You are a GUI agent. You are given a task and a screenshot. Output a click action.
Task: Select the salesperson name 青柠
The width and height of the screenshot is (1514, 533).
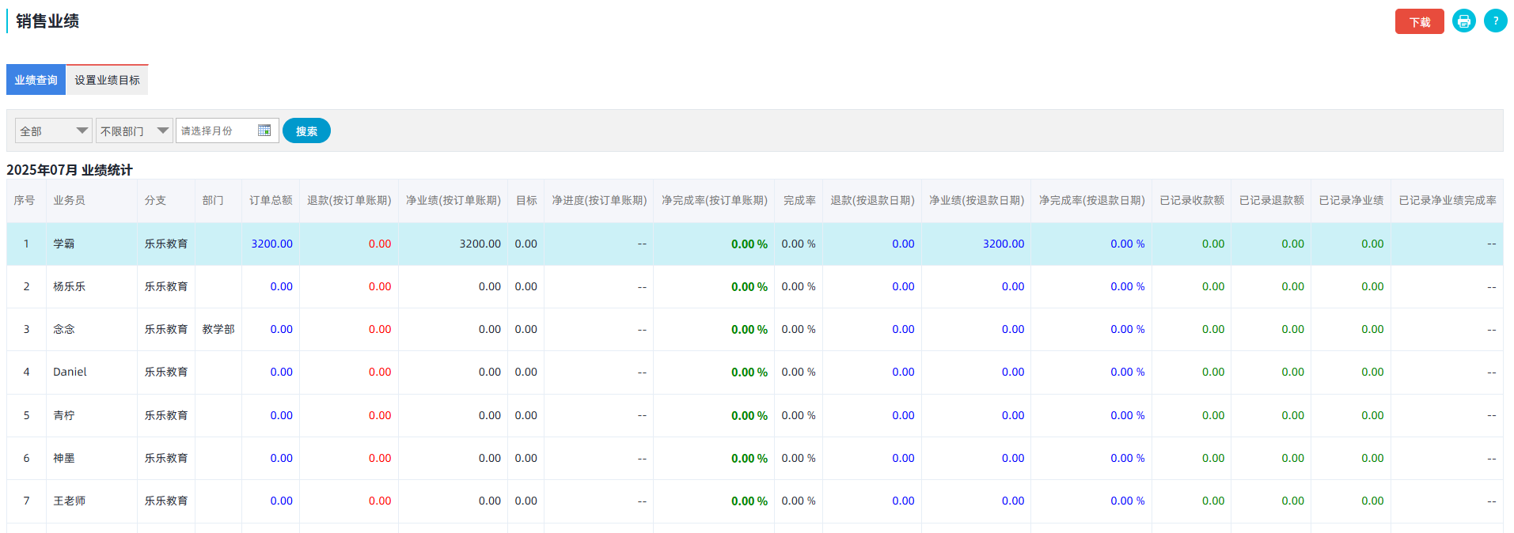point(64,415)
